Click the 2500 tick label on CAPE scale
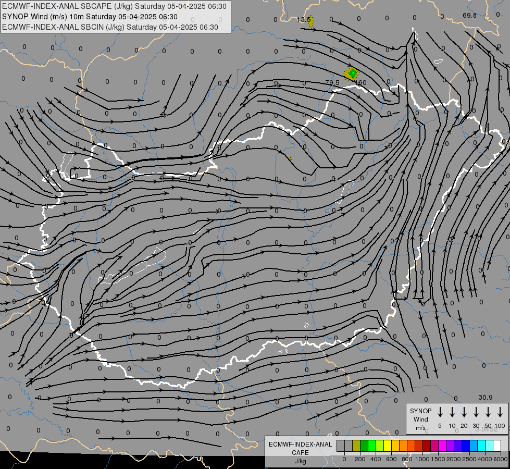 (469, 459)
